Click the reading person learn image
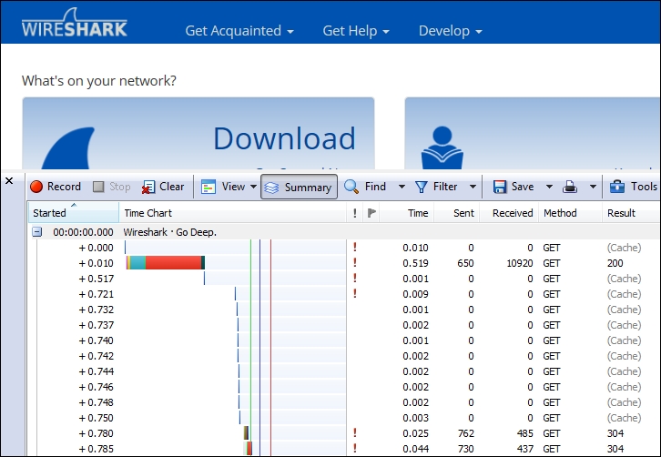This screenshot has width=661, height=457. click(442, 147)
